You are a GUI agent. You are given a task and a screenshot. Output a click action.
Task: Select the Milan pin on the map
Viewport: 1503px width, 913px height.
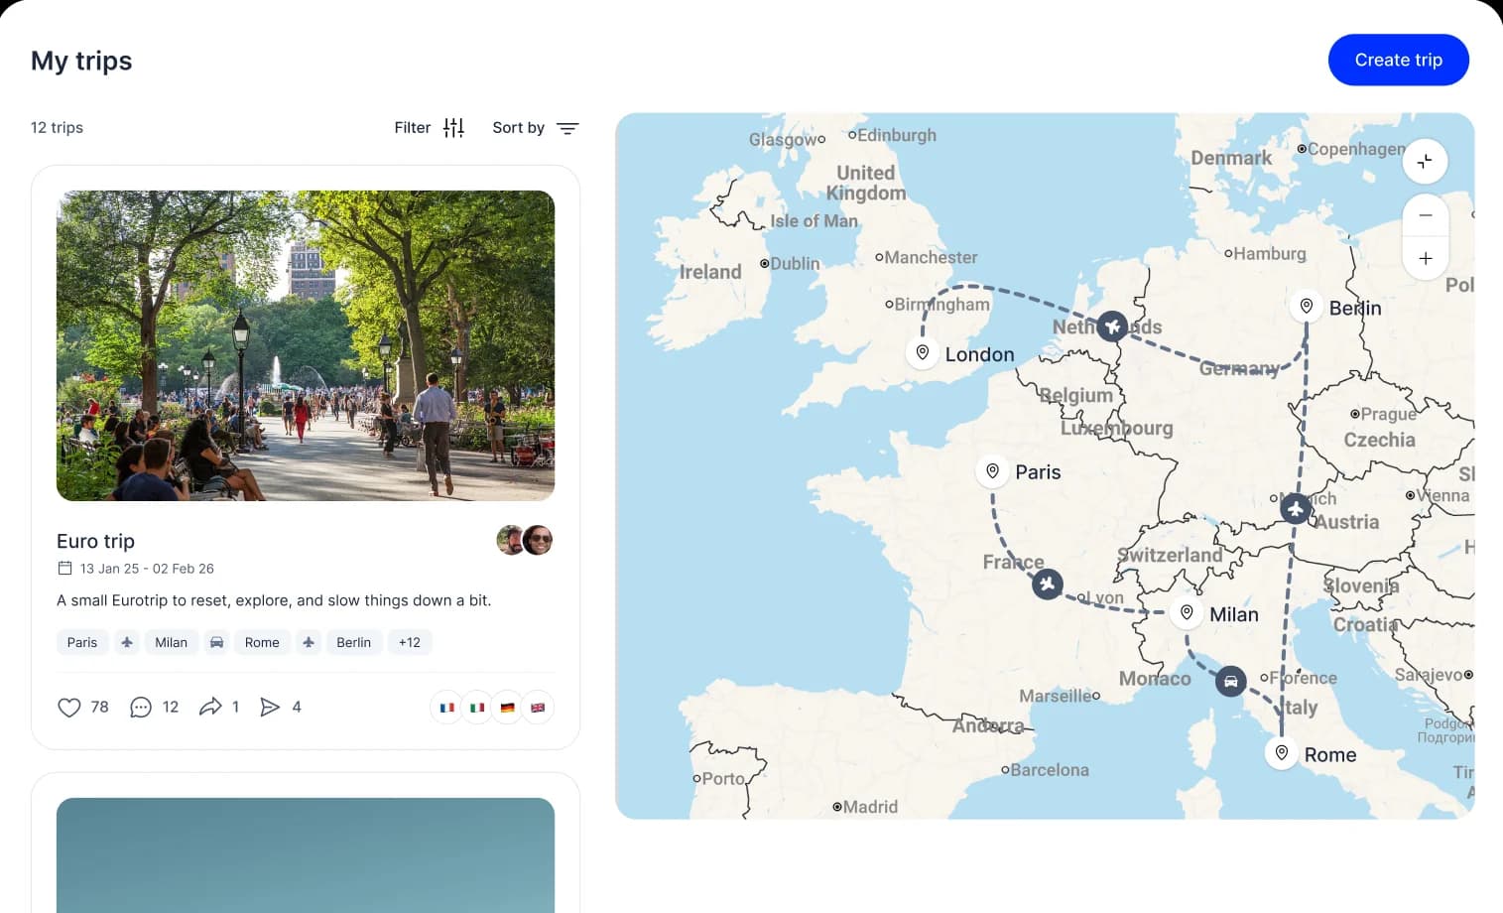(x=1187, y=612)
